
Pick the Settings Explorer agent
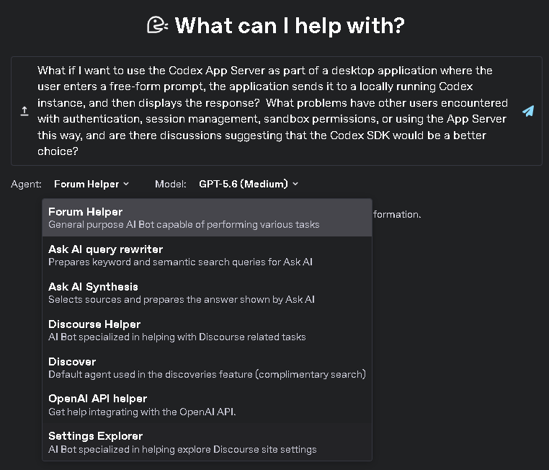(207, 443)
